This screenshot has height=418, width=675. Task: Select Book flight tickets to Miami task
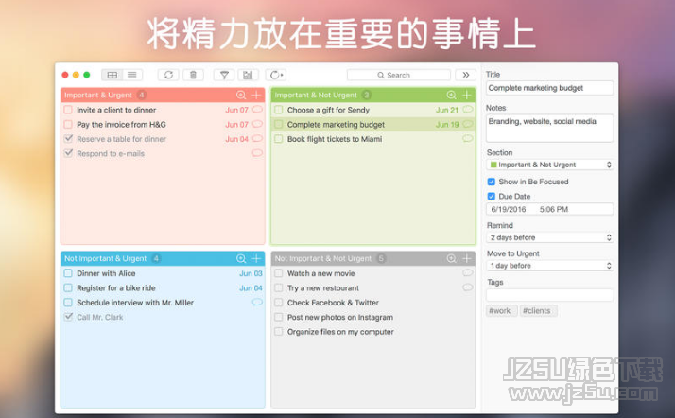(x=372, y=139)
